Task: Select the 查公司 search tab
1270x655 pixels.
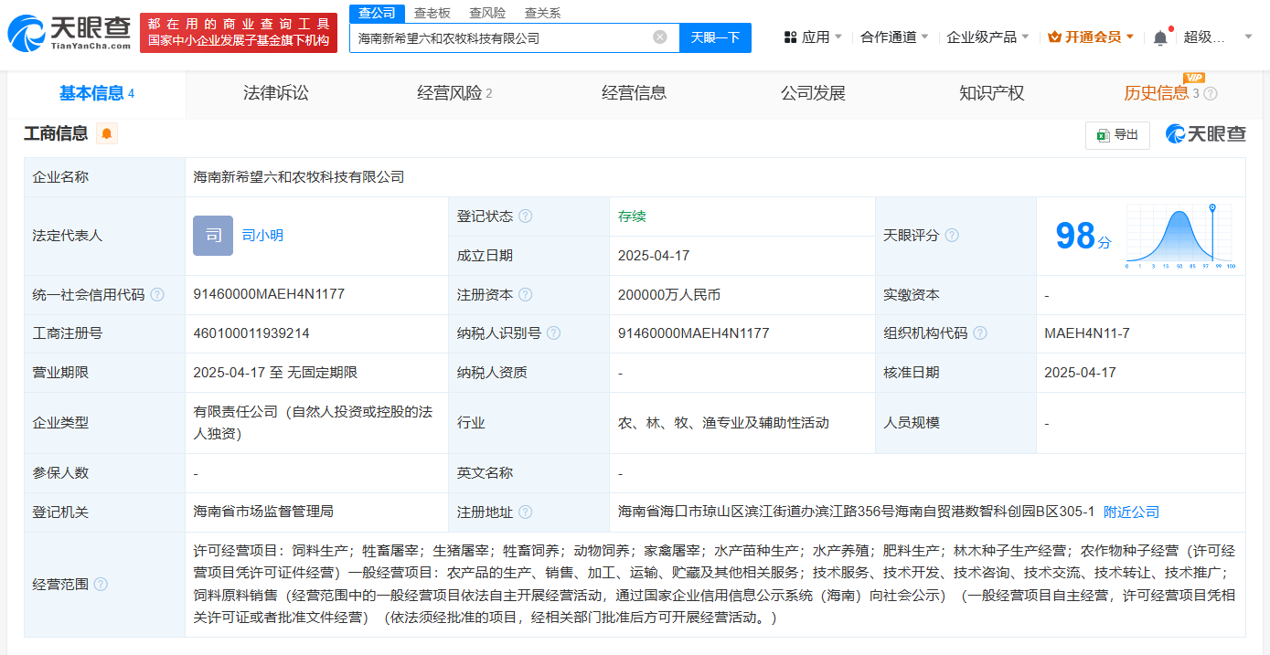Action: click(378, 13)
